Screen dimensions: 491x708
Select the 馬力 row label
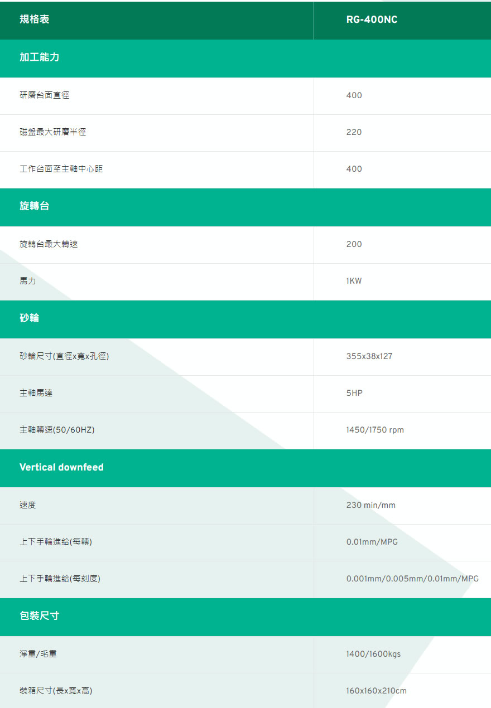[28, 281]
